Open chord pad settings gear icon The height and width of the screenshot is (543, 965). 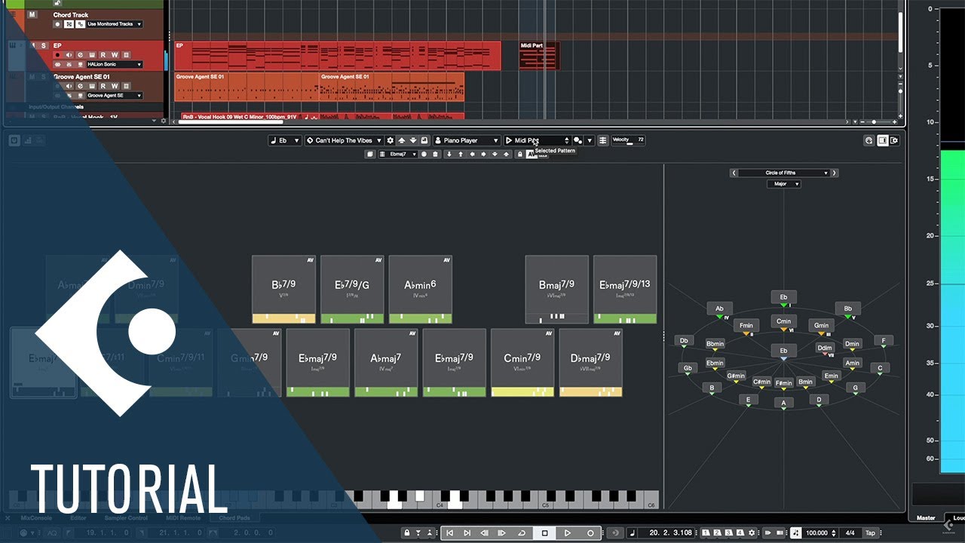point(391,140)
